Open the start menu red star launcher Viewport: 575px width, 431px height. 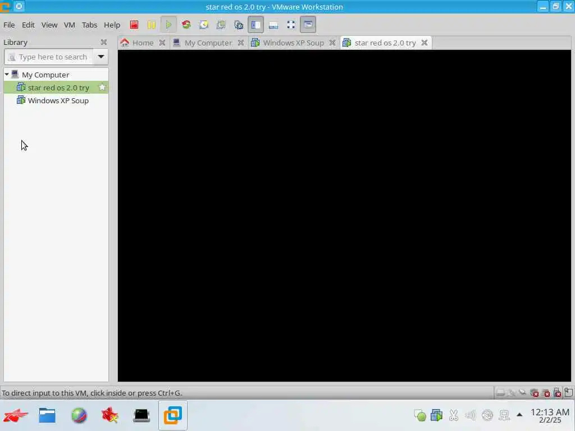(15, 416)
